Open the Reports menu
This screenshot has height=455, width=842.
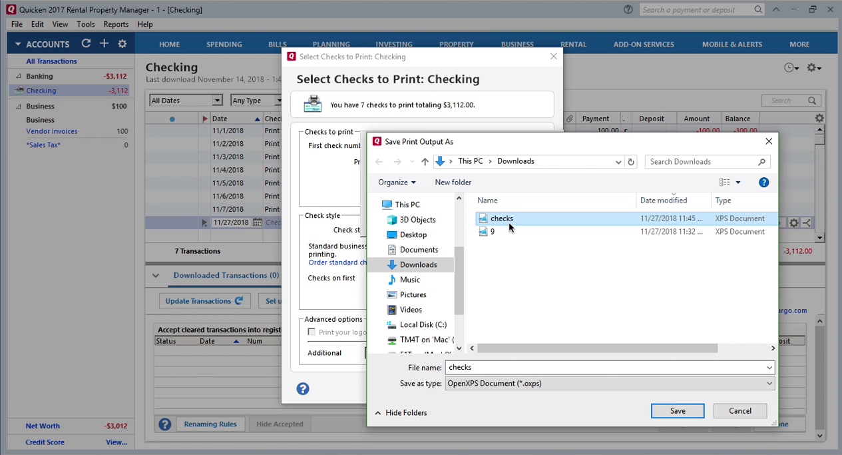(x=116, y=24)
